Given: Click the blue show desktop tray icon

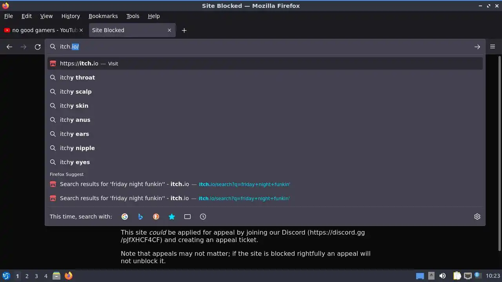Looking at the screenshot, I should click(x=420, y=276).
